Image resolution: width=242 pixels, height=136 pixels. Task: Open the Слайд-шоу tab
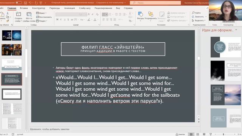(85, 8)
